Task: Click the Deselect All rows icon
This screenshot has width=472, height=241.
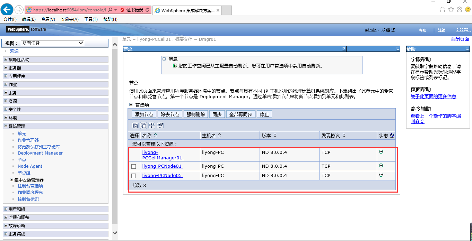Action: (x=143, y=126)
